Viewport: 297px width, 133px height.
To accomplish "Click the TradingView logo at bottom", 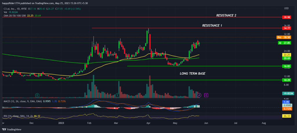I will click(x=12, y=130).
